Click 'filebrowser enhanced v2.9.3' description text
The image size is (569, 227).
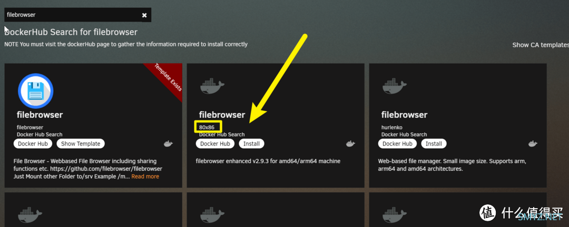click(x=268, y=161)
